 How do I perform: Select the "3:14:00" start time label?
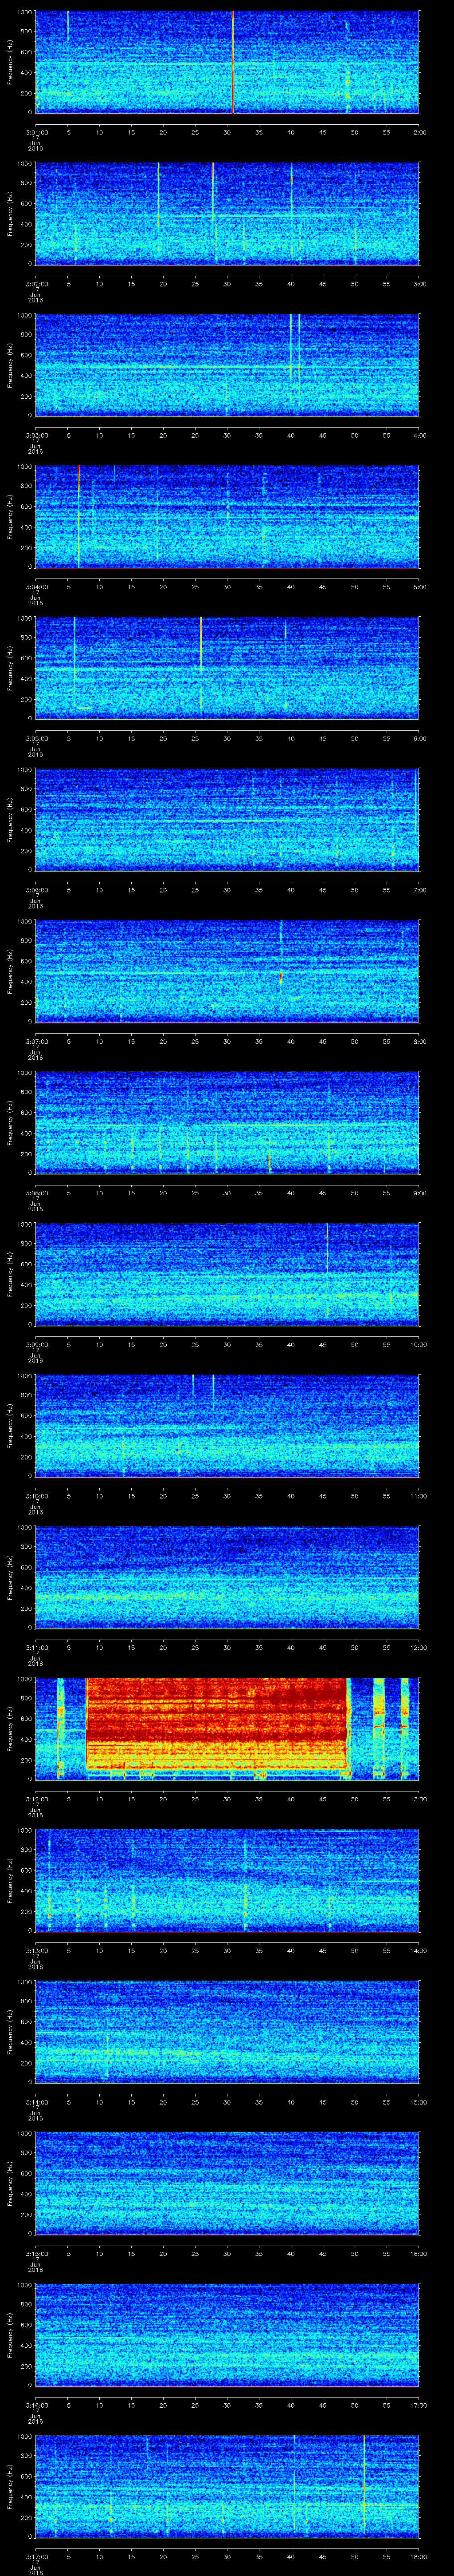[36, 2101]
